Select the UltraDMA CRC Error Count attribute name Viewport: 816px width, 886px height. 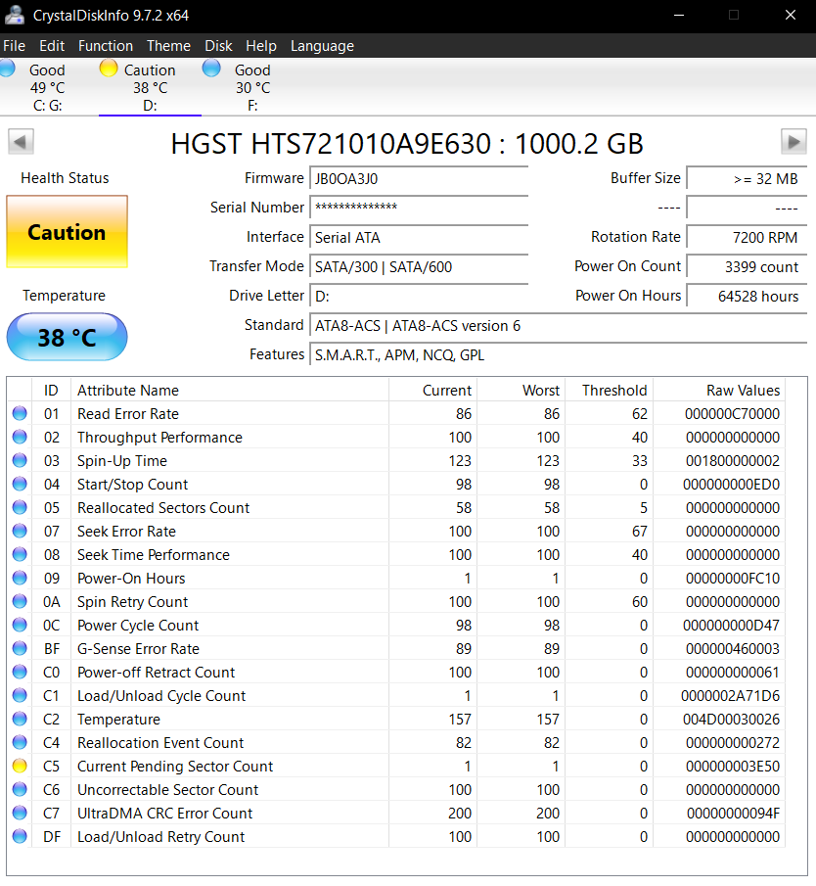(x=165, y=814)
